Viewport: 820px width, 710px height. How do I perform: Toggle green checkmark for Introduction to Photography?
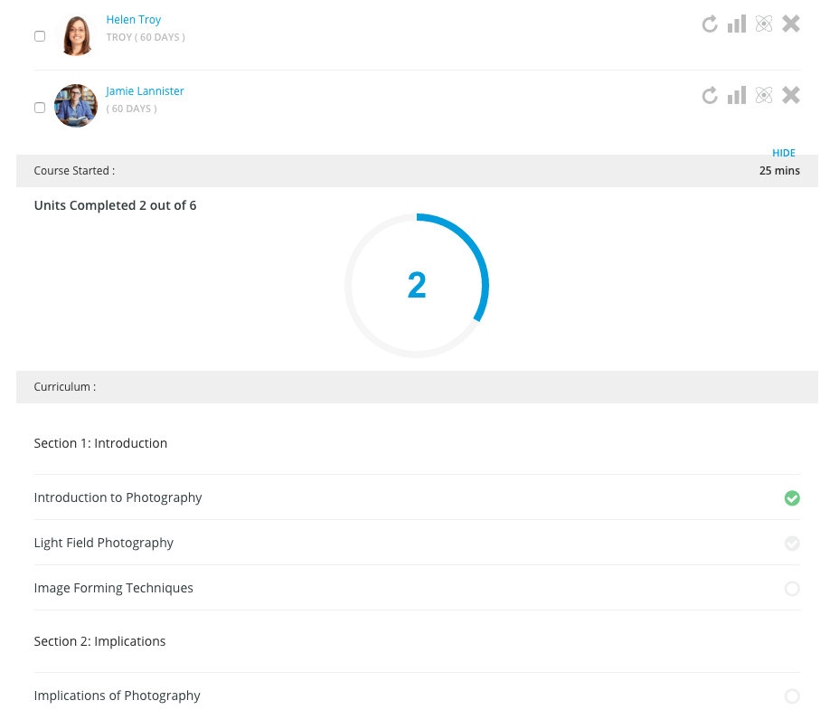[792, 498]
